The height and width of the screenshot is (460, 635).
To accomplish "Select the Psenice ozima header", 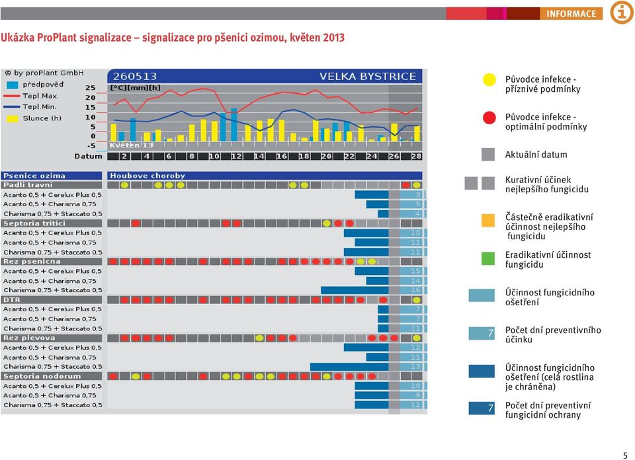I will click(x=52, y=176).
